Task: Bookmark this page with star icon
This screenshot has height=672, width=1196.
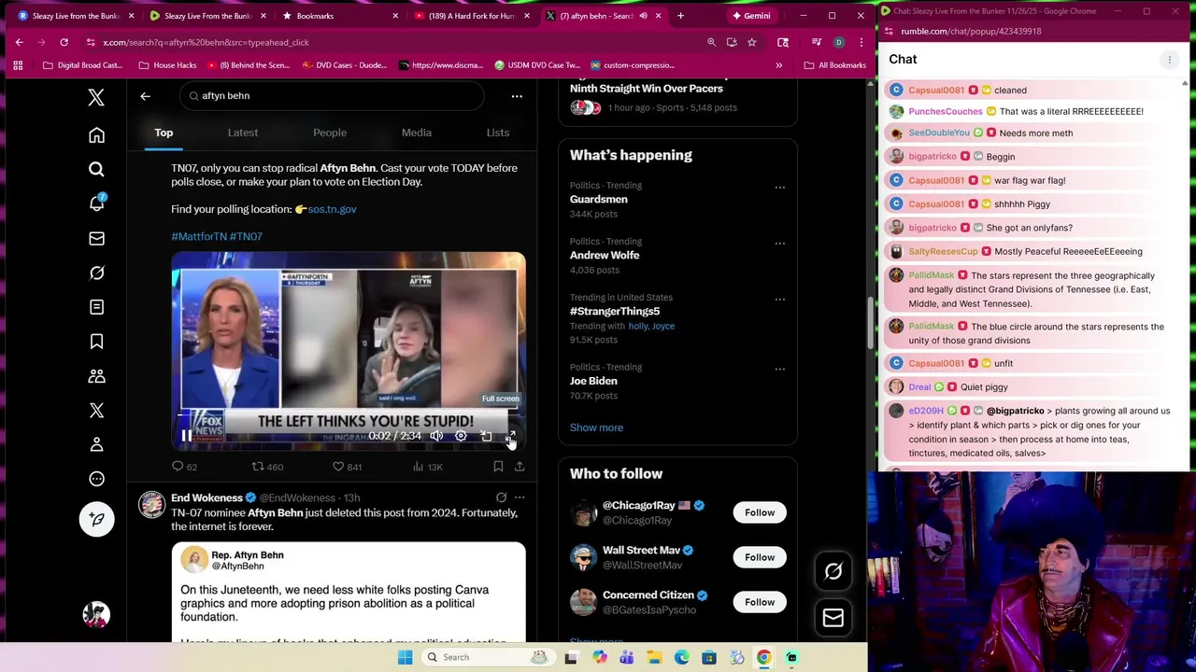Action: [751, 42]
